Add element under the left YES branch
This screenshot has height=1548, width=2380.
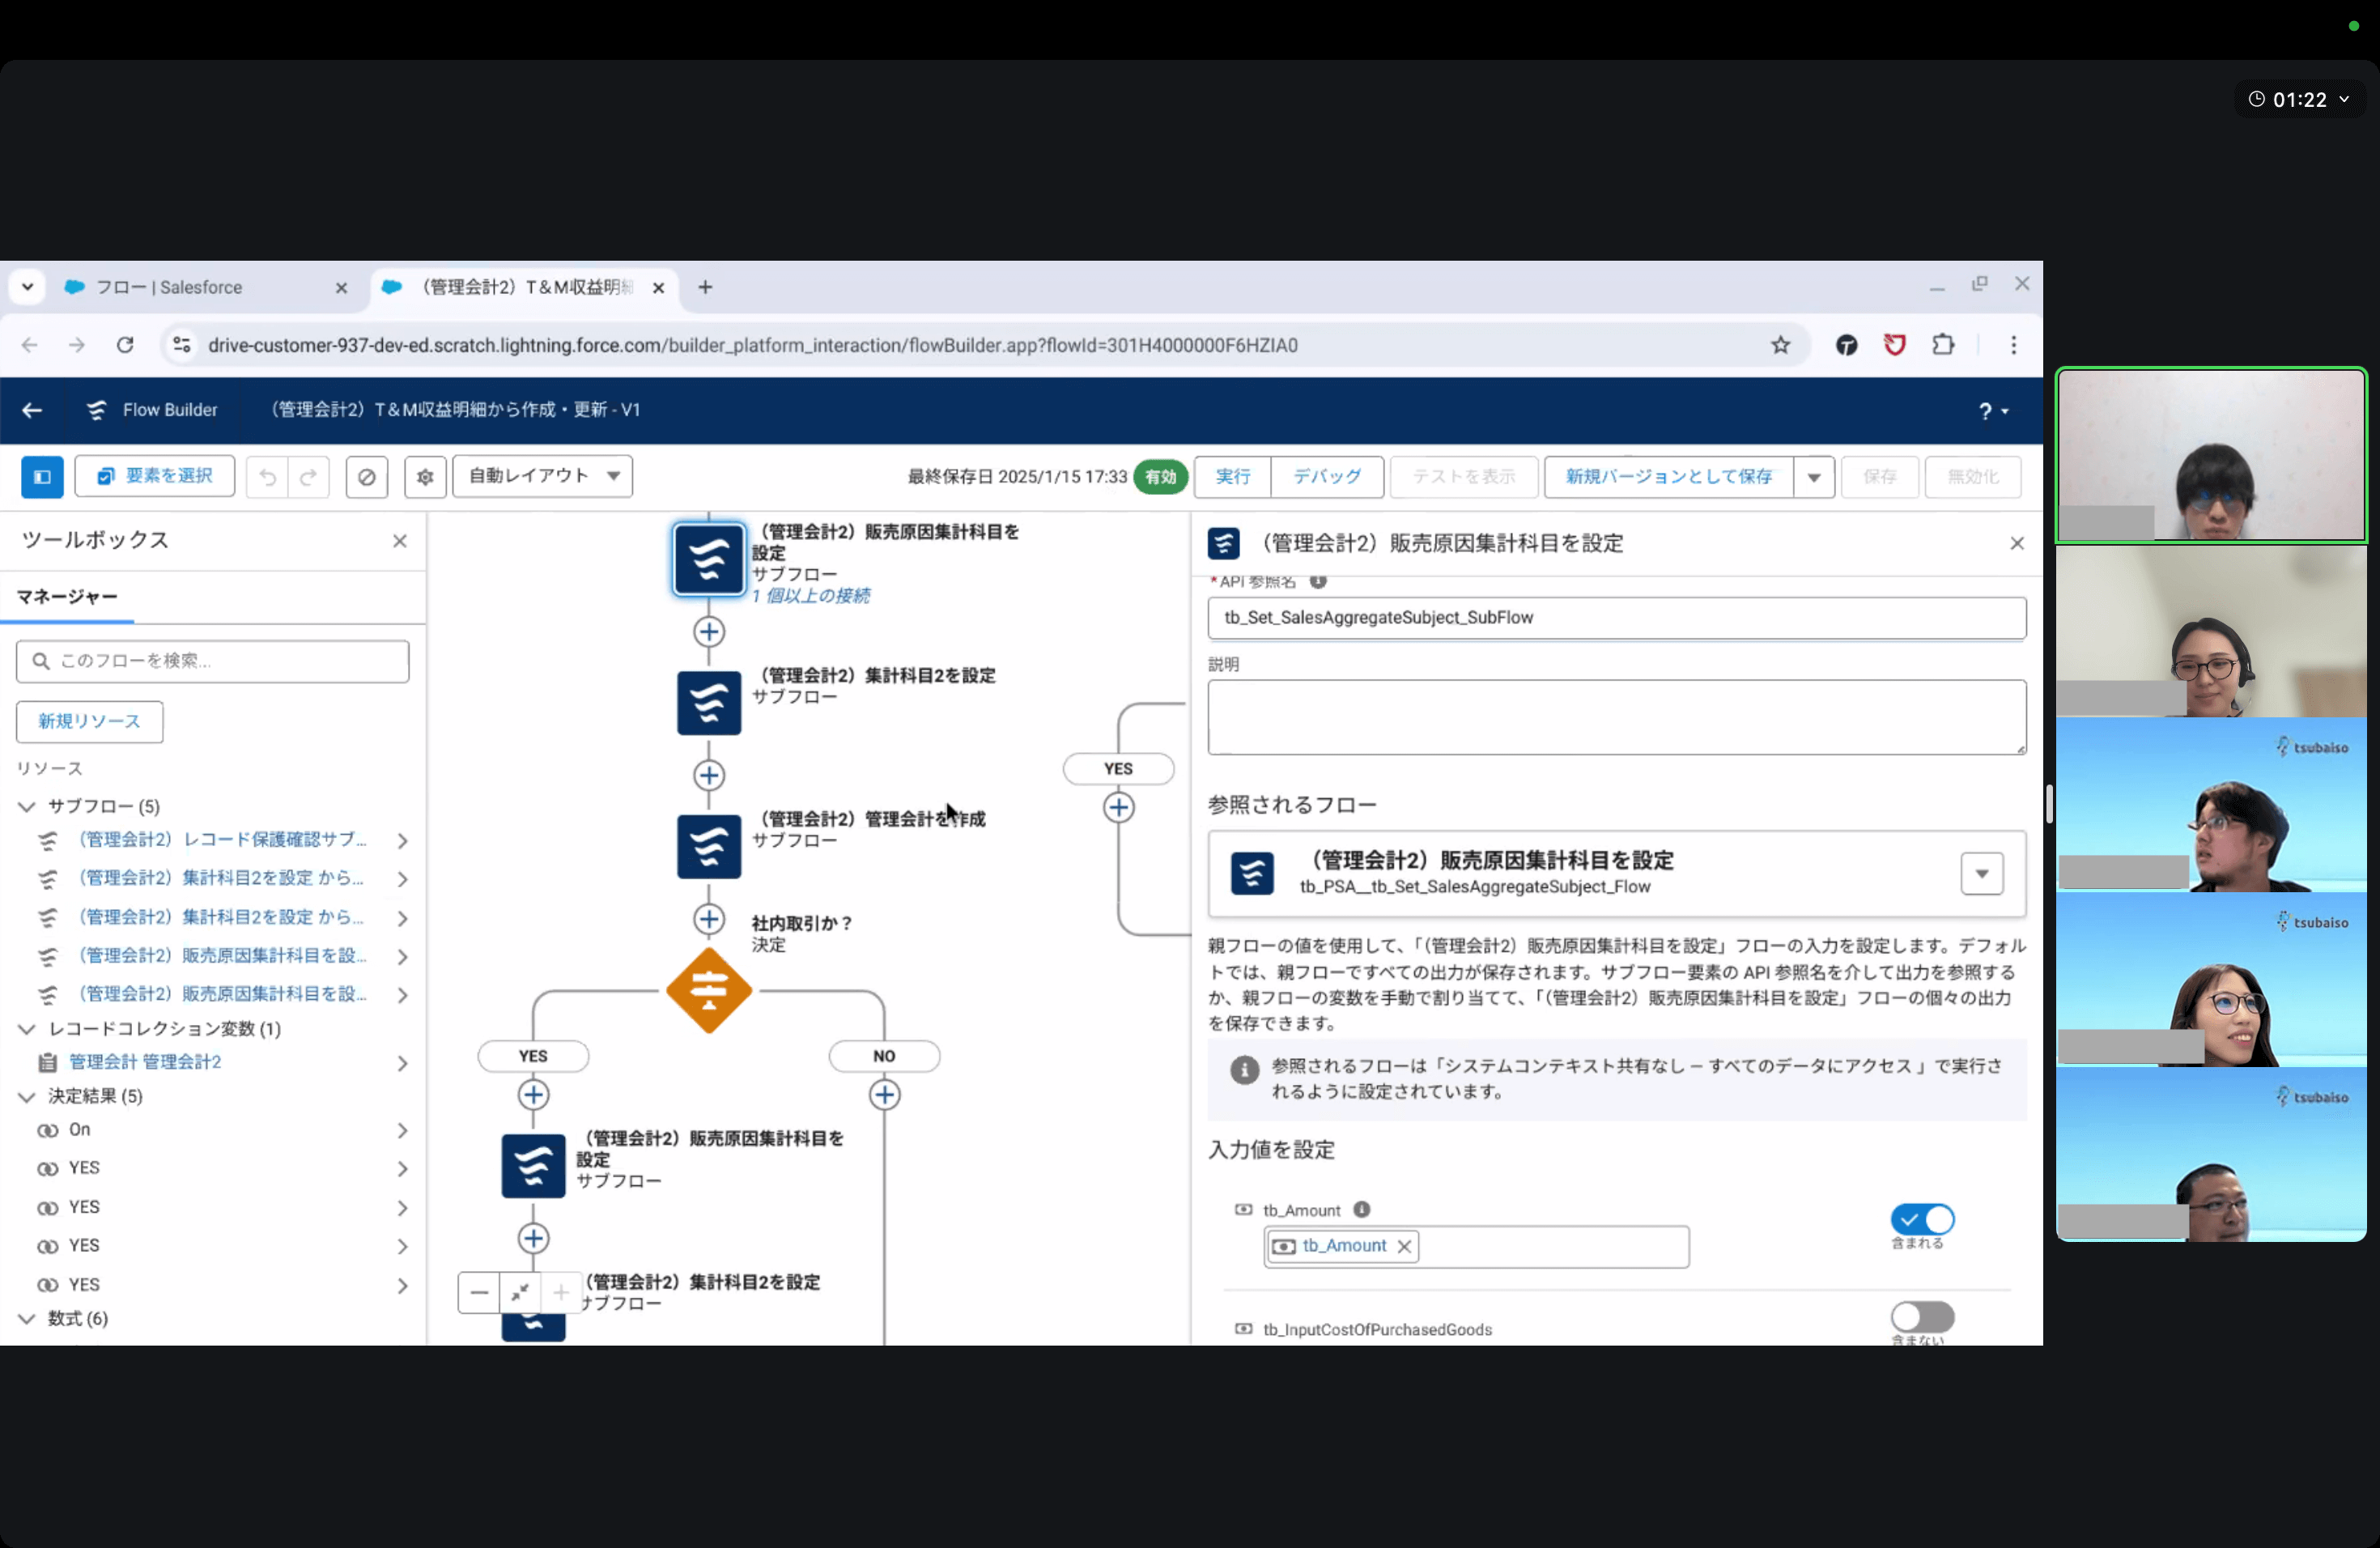[533, 1095]
